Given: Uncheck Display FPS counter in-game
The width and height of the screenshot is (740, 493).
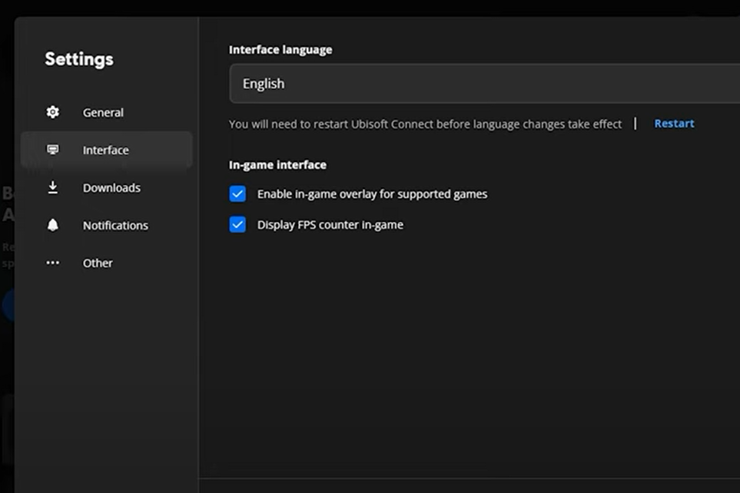Looking at the screenshot, I should (237, 224).
